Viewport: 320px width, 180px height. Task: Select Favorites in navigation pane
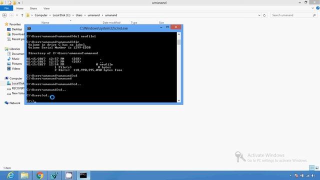point(15,24)
